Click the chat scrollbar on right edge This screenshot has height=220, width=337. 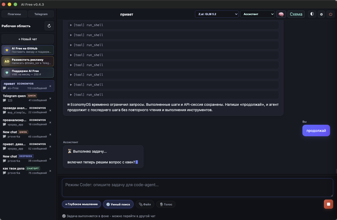(336, 171)
